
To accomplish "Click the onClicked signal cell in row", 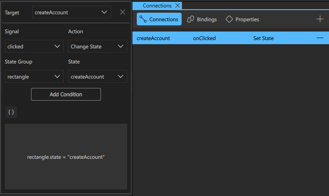I will tap(204, 38).
